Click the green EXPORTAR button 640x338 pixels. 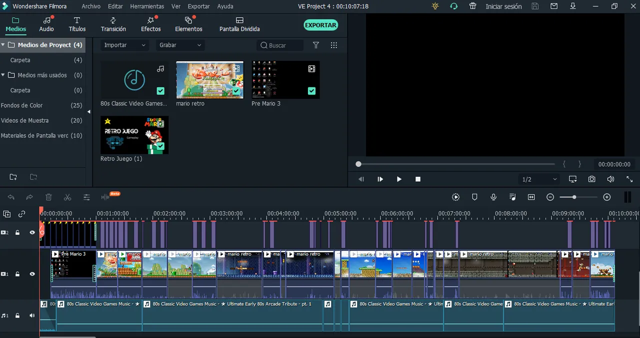click(320, 25)
